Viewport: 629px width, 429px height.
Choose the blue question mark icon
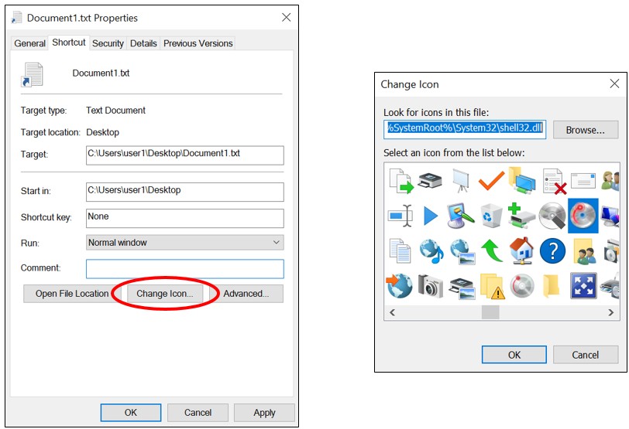(x=552, y=251)
